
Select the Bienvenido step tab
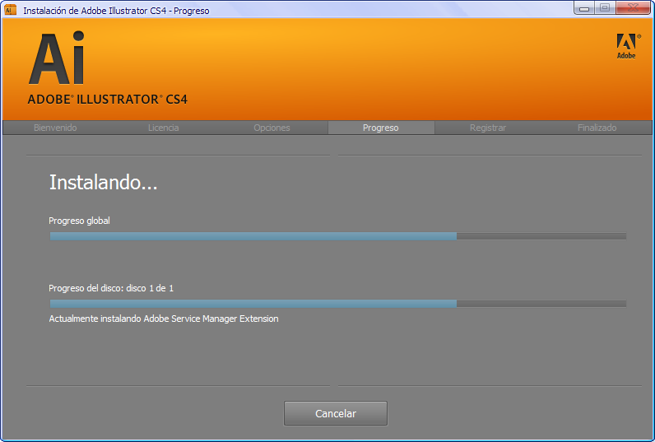[55, 128]
